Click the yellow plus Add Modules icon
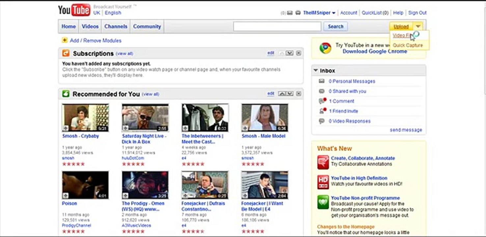Viewport: 486px width, 237px height. 65,40
